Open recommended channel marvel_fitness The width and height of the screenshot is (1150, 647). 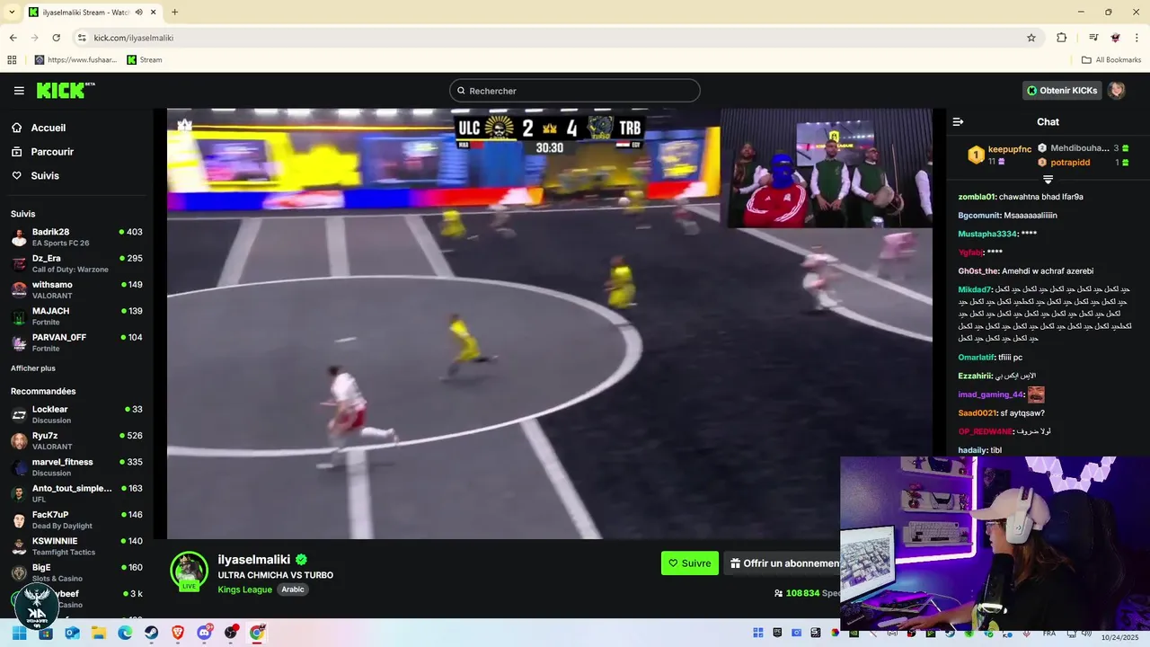pyautogui.click(x=76, y=467)
